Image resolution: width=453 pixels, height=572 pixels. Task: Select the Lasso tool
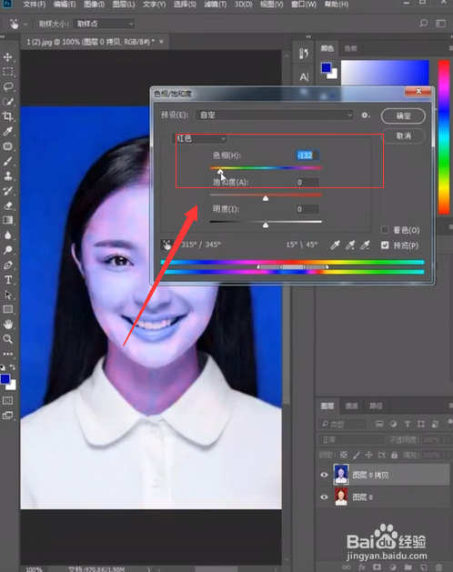(8, 86)
